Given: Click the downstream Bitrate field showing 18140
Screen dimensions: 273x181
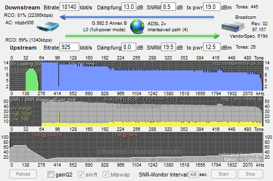Looking at the screenshot, I should (x=69, y=7).
